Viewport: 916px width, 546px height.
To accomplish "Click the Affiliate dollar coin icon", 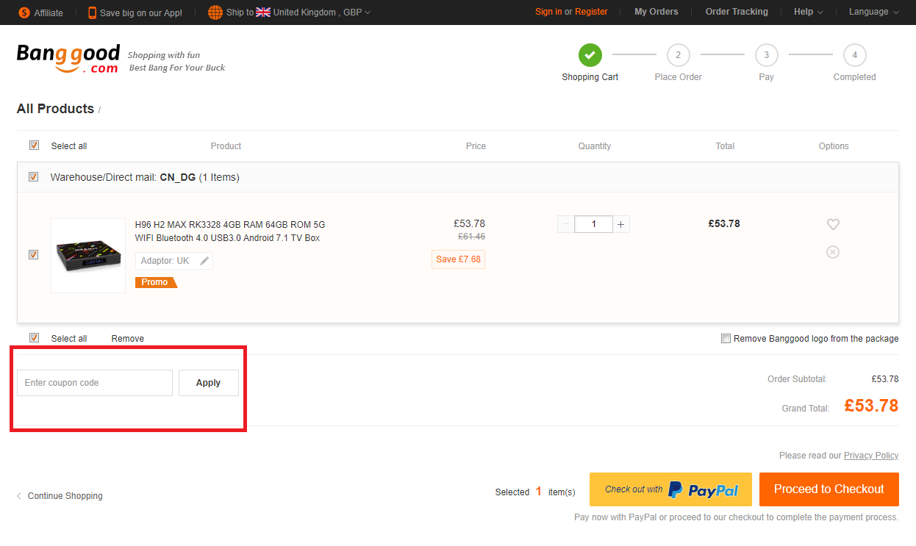I will pyautogui.click(x=24, y=12).
